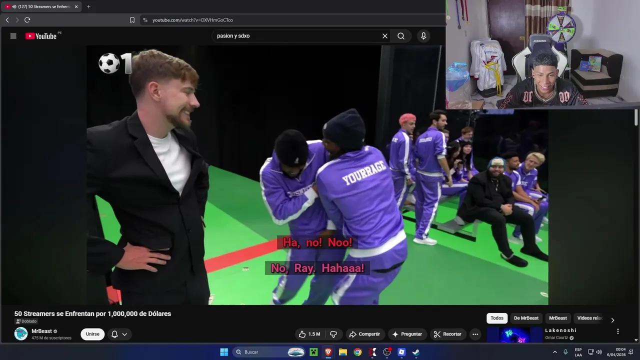Open the clock and date panel

coord(616,352)
